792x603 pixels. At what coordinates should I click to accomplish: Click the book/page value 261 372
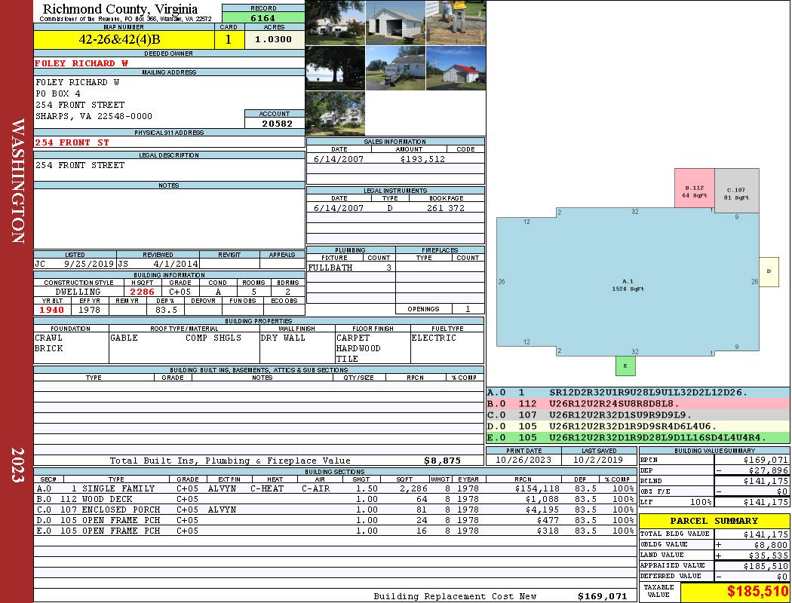click(446, 208)
